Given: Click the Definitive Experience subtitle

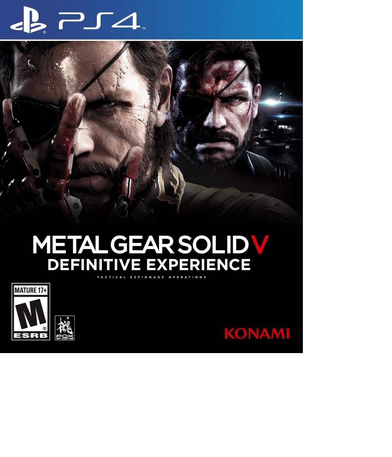Looking at the screenshot, I should [149, 265].
